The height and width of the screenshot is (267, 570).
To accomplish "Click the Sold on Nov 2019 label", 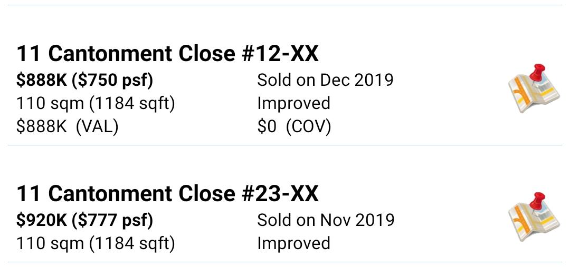I will pos(326,220).
